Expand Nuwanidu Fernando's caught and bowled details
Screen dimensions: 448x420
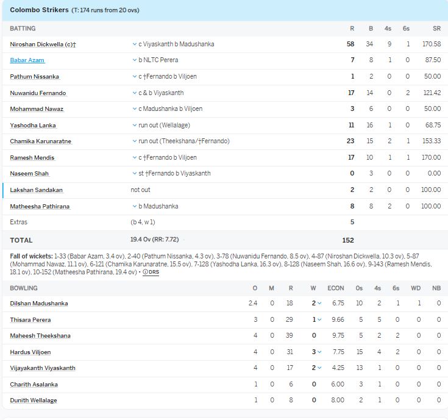pos(135,93)
